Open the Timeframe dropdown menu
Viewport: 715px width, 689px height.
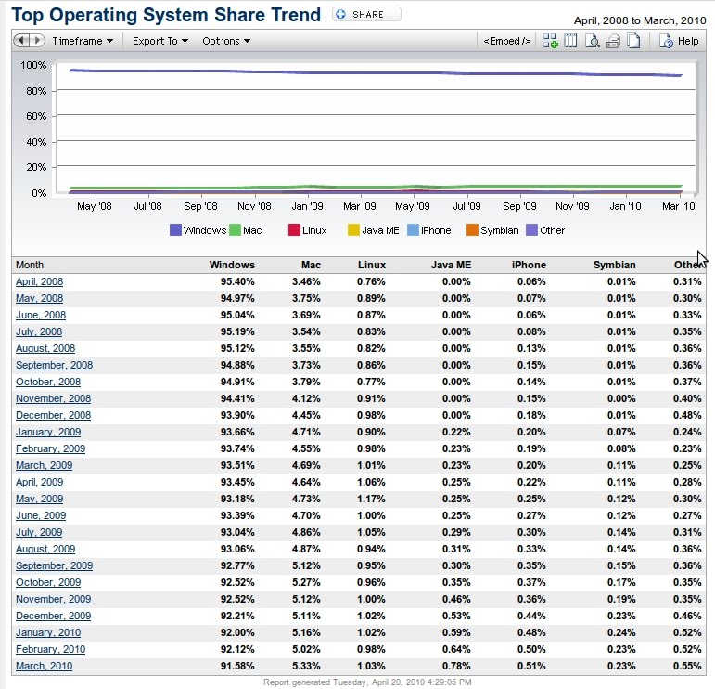83,41
